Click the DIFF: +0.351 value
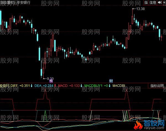 click(20, 86)
